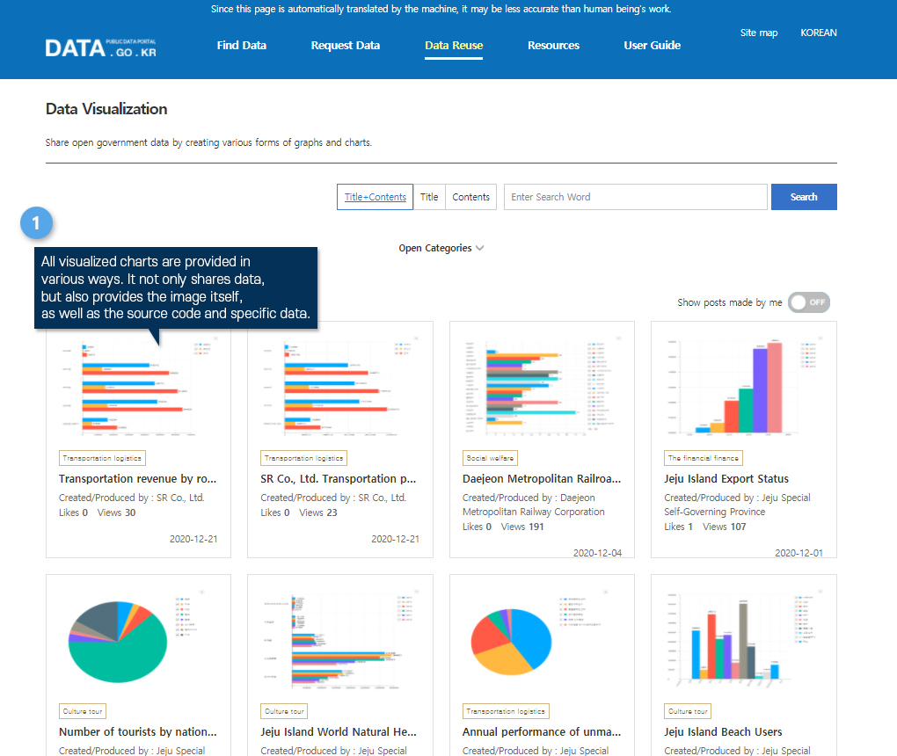Select the Contents search filter option

coord(470,197)
